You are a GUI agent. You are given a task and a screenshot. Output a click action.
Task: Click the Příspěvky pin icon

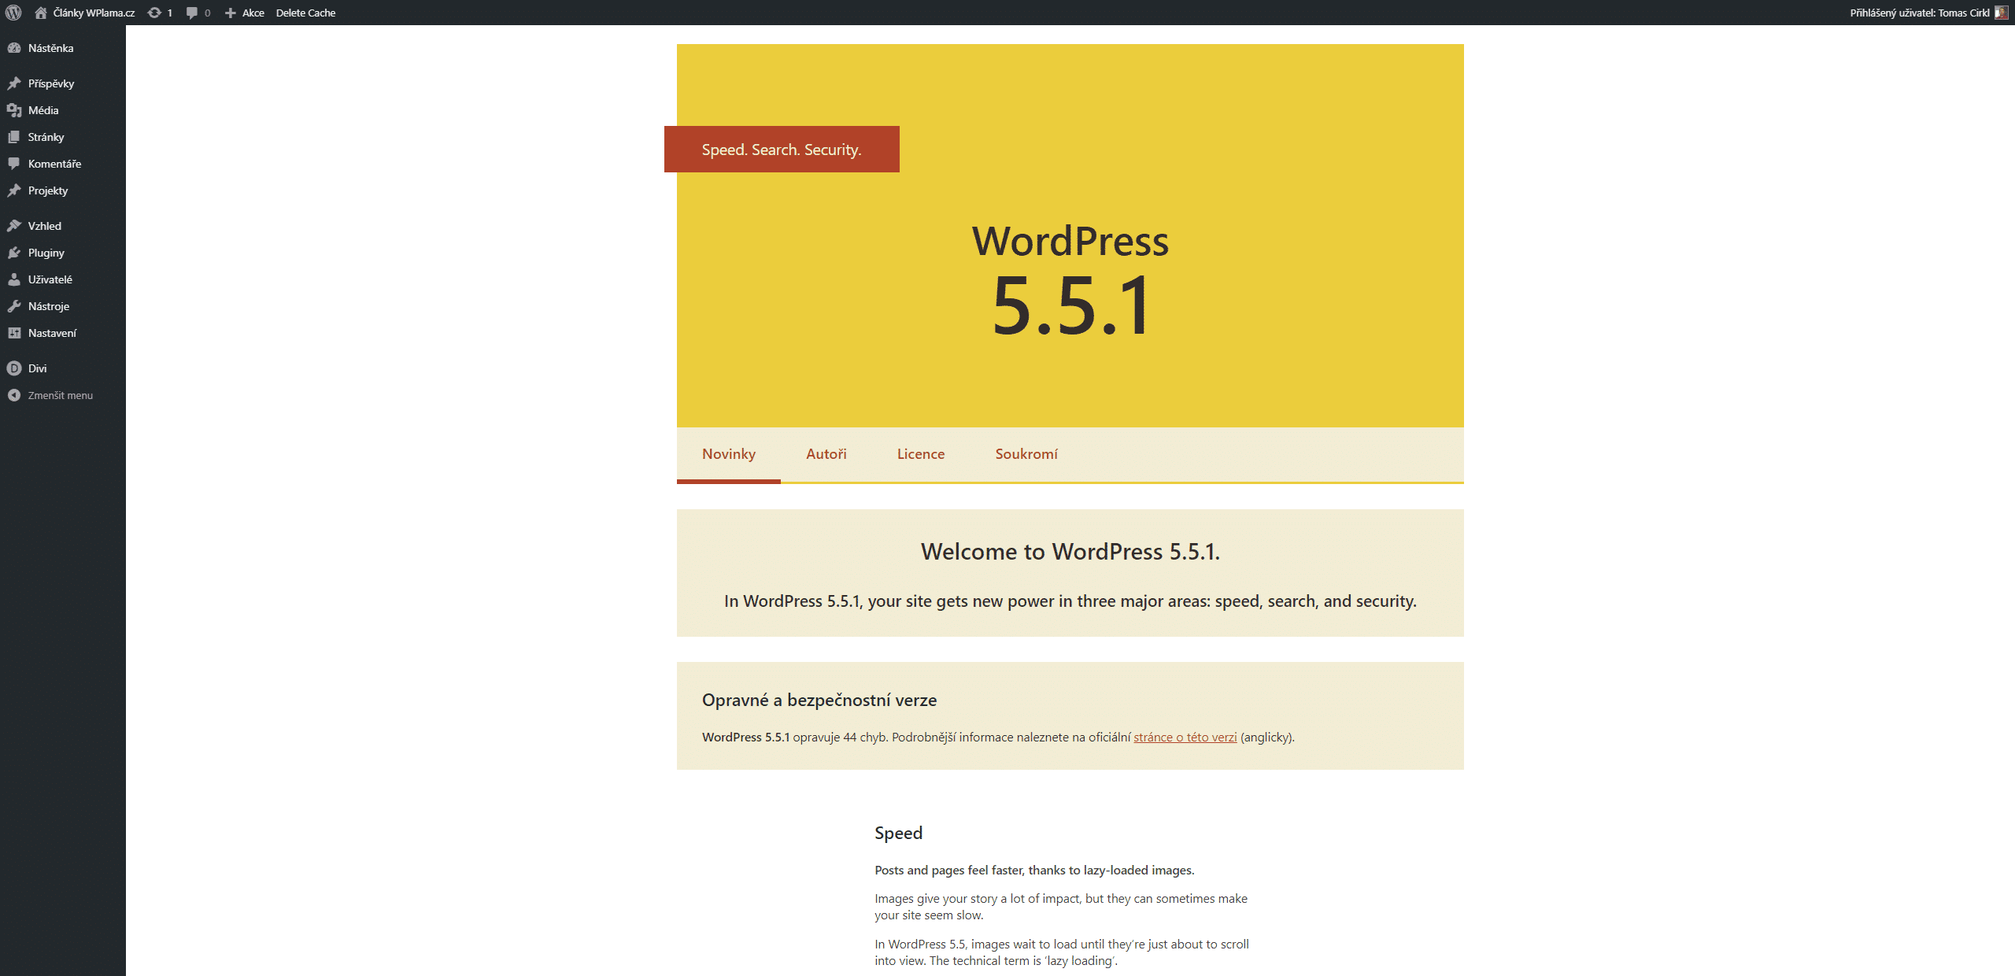(x=14, y=83)
